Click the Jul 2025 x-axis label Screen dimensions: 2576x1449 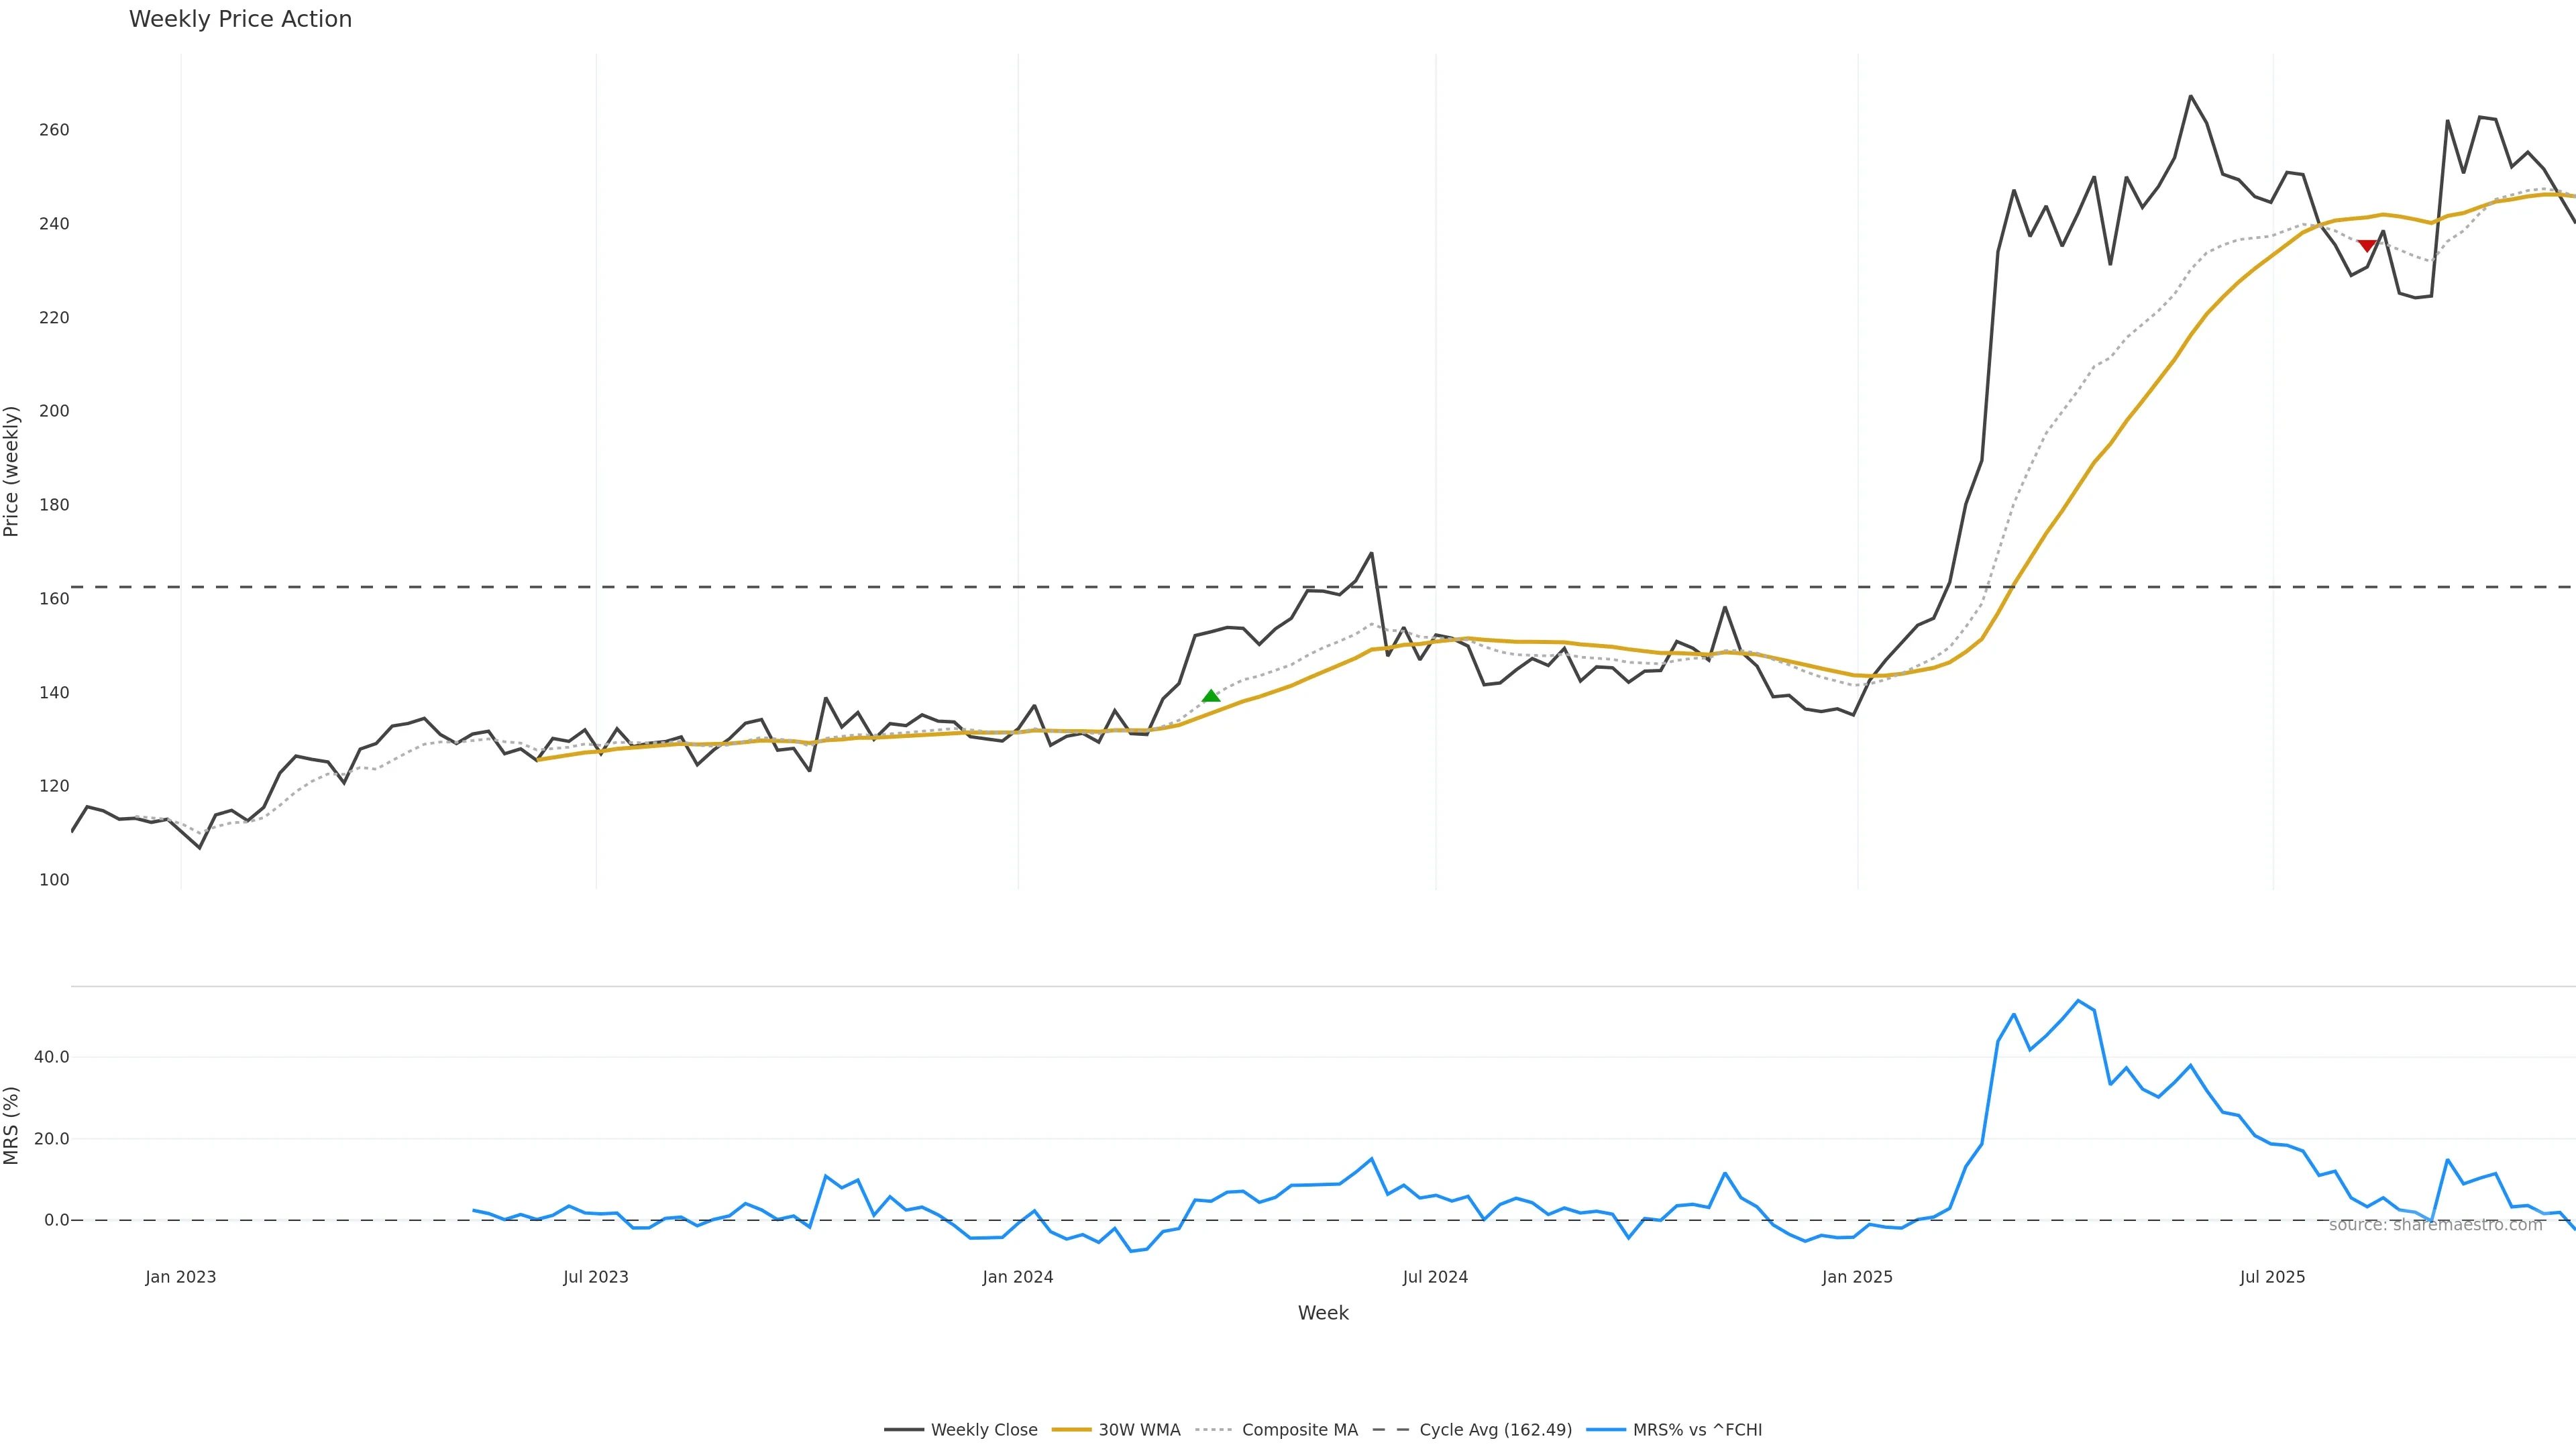coord(2272,1277)
